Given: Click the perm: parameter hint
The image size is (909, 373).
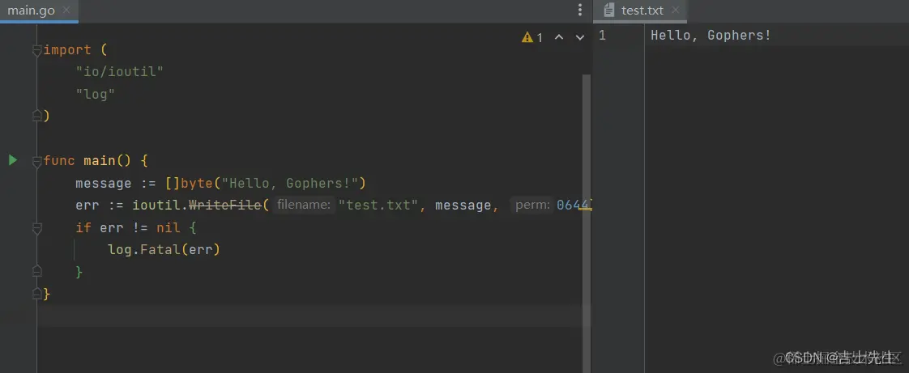Looking at the screenshot, I should point(532,205).
